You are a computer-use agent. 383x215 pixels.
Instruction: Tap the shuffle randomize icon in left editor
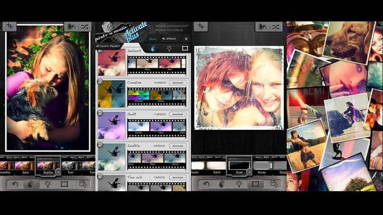click(x=85, y=27)
